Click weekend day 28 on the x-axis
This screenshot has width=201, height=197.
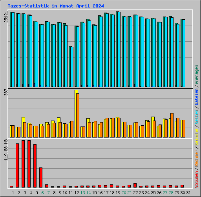[x=171, y=193]
